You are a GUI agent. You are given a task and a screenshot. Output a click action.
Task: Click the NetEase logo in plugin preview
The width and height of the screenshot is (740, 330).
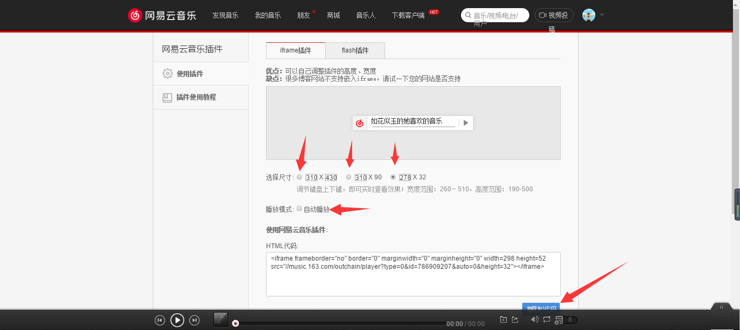click(x=360, y=123)
